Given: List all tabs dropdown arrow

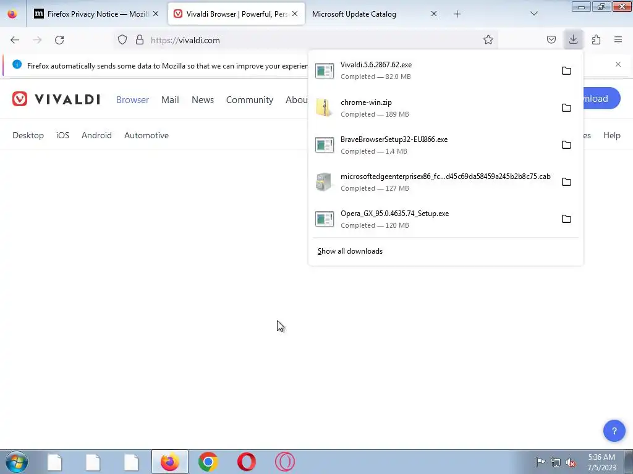Looking at the screenshot, I should tap(534, 14).
